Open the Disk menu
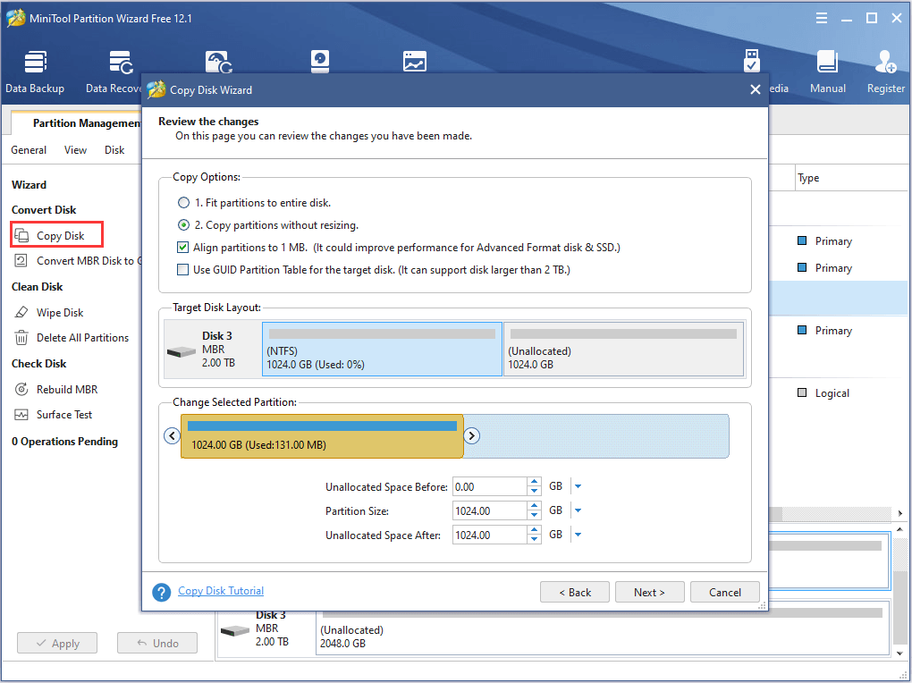The image size is (912, 683). 114,150
